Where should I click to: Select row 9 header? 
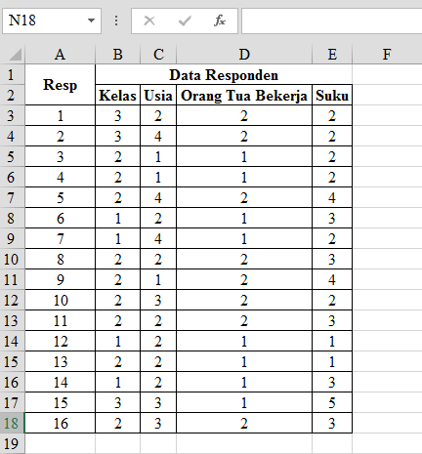(12, 238)
